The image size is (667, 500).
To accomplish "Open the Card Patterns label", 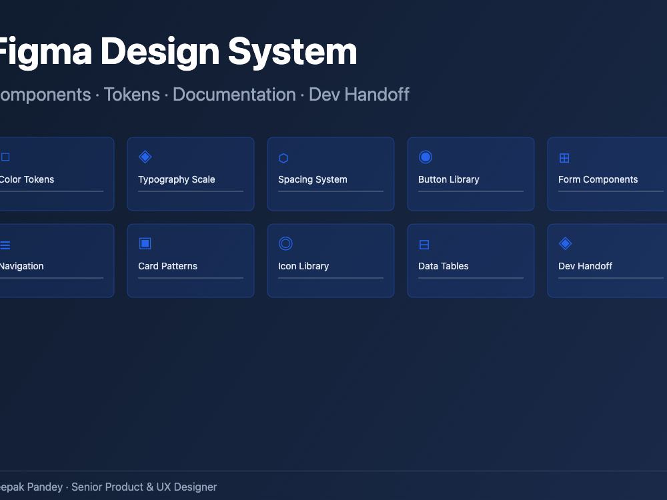I will point(167,266).
